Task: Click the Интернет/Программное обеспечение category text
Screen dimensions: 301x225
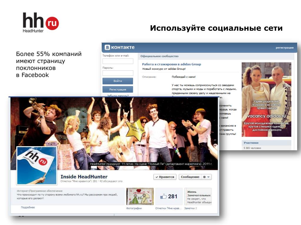Action: click(x=40, y=191)
